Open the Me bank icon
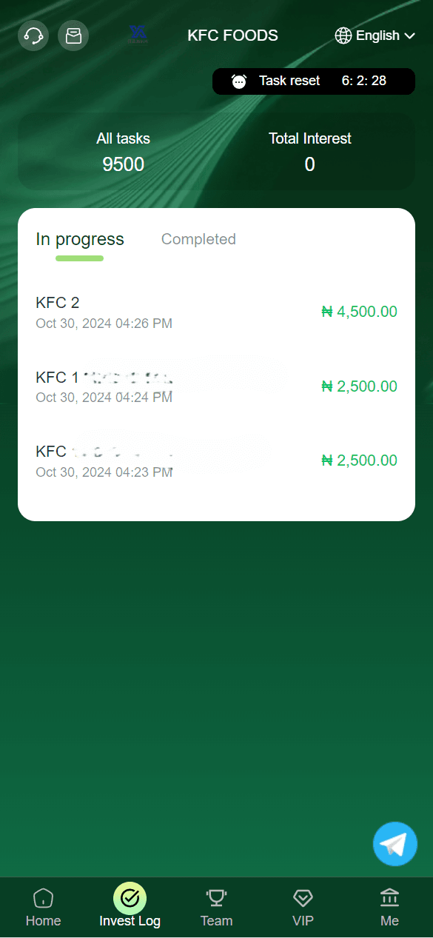The image size is (433, 938). [x=389, y=898]
